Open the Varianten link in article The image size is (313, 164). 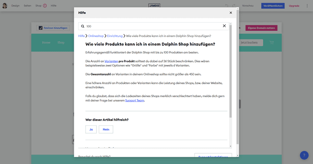click(x=111, y=61)
